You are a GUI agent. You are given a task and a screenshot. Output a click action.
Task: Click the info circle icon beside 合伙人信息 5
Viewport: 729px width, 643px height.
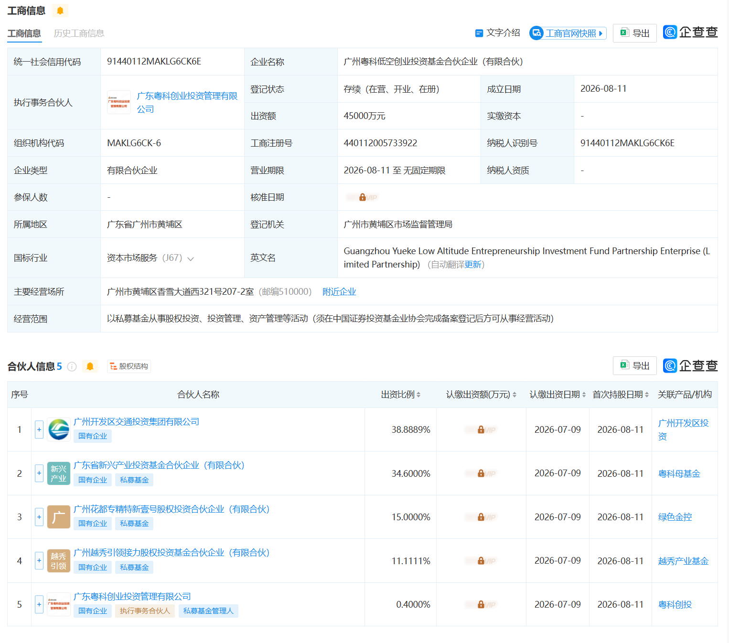click(x=72, y=366)
